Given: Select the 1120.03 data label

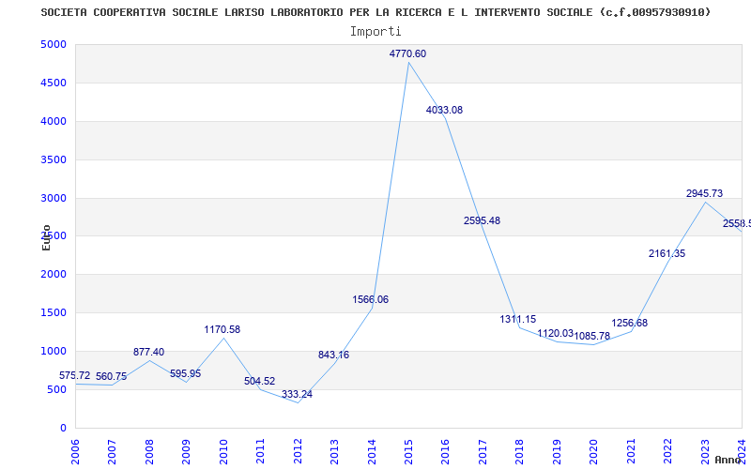Looking at the screenshot, I should [x=555, y=333].
